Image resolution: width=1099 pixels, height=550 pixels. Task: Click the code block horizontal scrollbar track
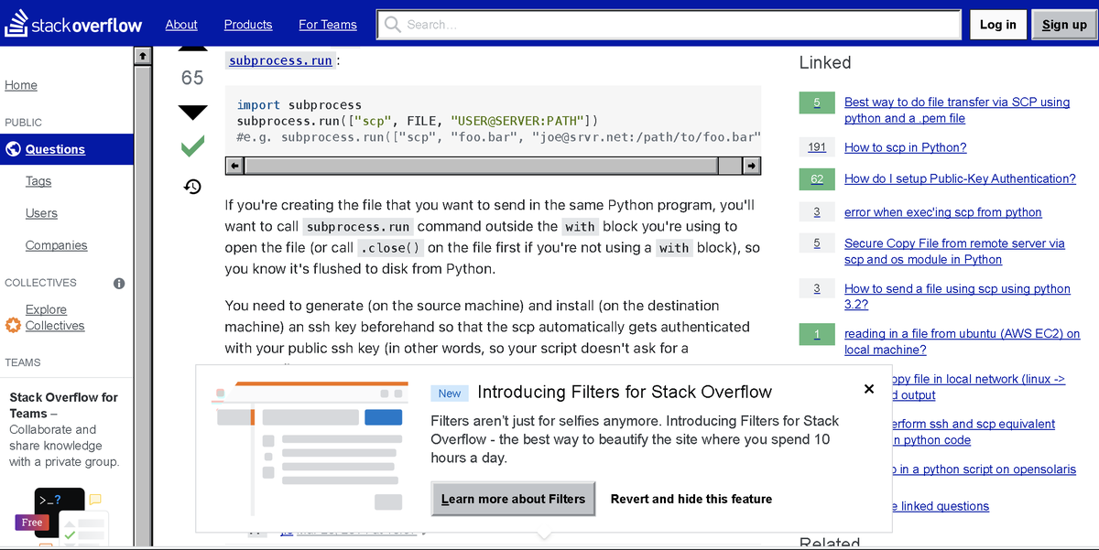click(493, 166)
